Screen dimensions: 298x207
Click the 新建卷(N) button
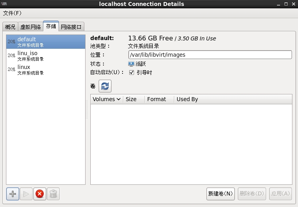[x=220, y=194]
